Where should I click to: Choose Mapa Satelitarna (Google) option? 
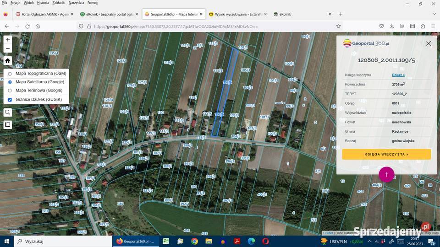pos(10,82)
